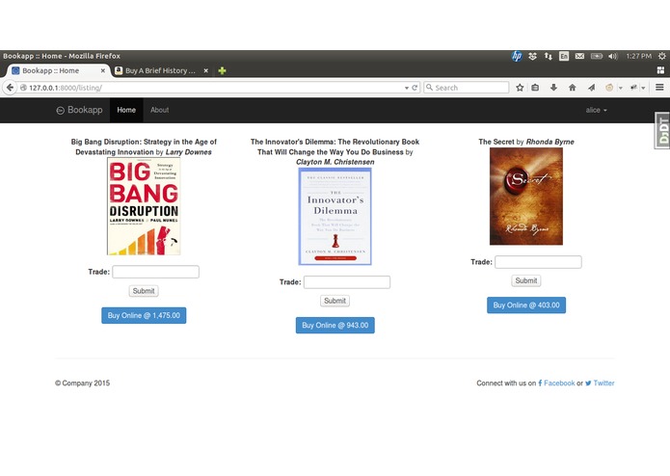Click Buy Online @ 403.00 button
This screenshot has width=670, height=476.
(x=526, y=305)
